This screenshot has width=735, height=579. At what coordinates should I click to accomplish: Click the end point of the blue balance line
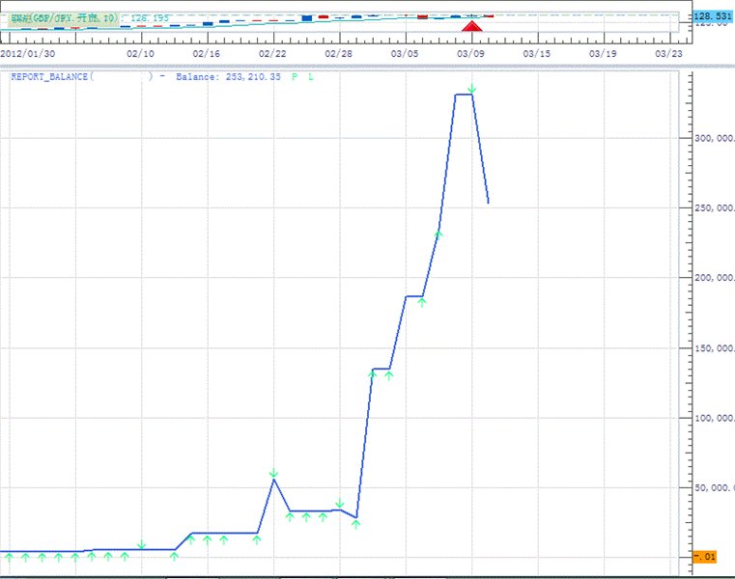[489, 202]
